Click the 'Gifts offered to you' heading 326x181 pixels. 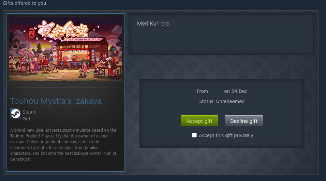click(24, 3)
